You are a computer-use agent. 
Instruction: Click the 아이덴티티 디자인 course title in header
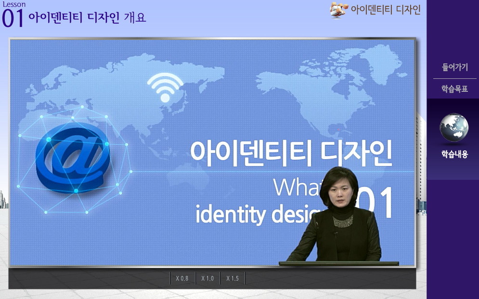(x=386, y=10)
